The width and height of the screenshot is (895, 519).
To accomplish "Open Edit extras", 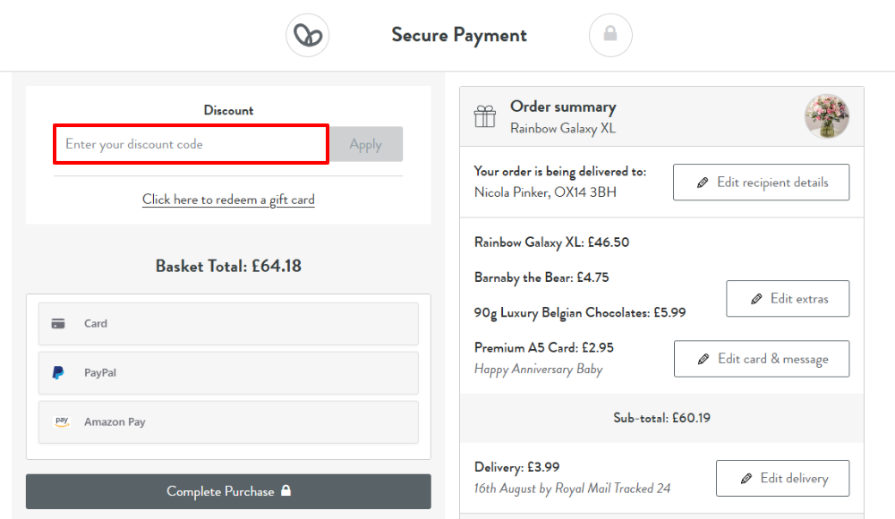I will [x=788, y=299].
